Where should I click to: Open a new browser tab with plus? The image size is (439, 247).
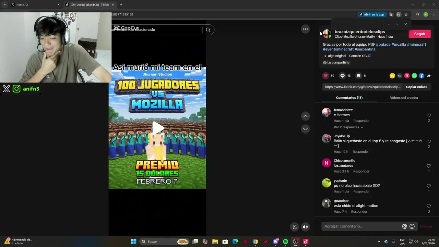point(121,5)
